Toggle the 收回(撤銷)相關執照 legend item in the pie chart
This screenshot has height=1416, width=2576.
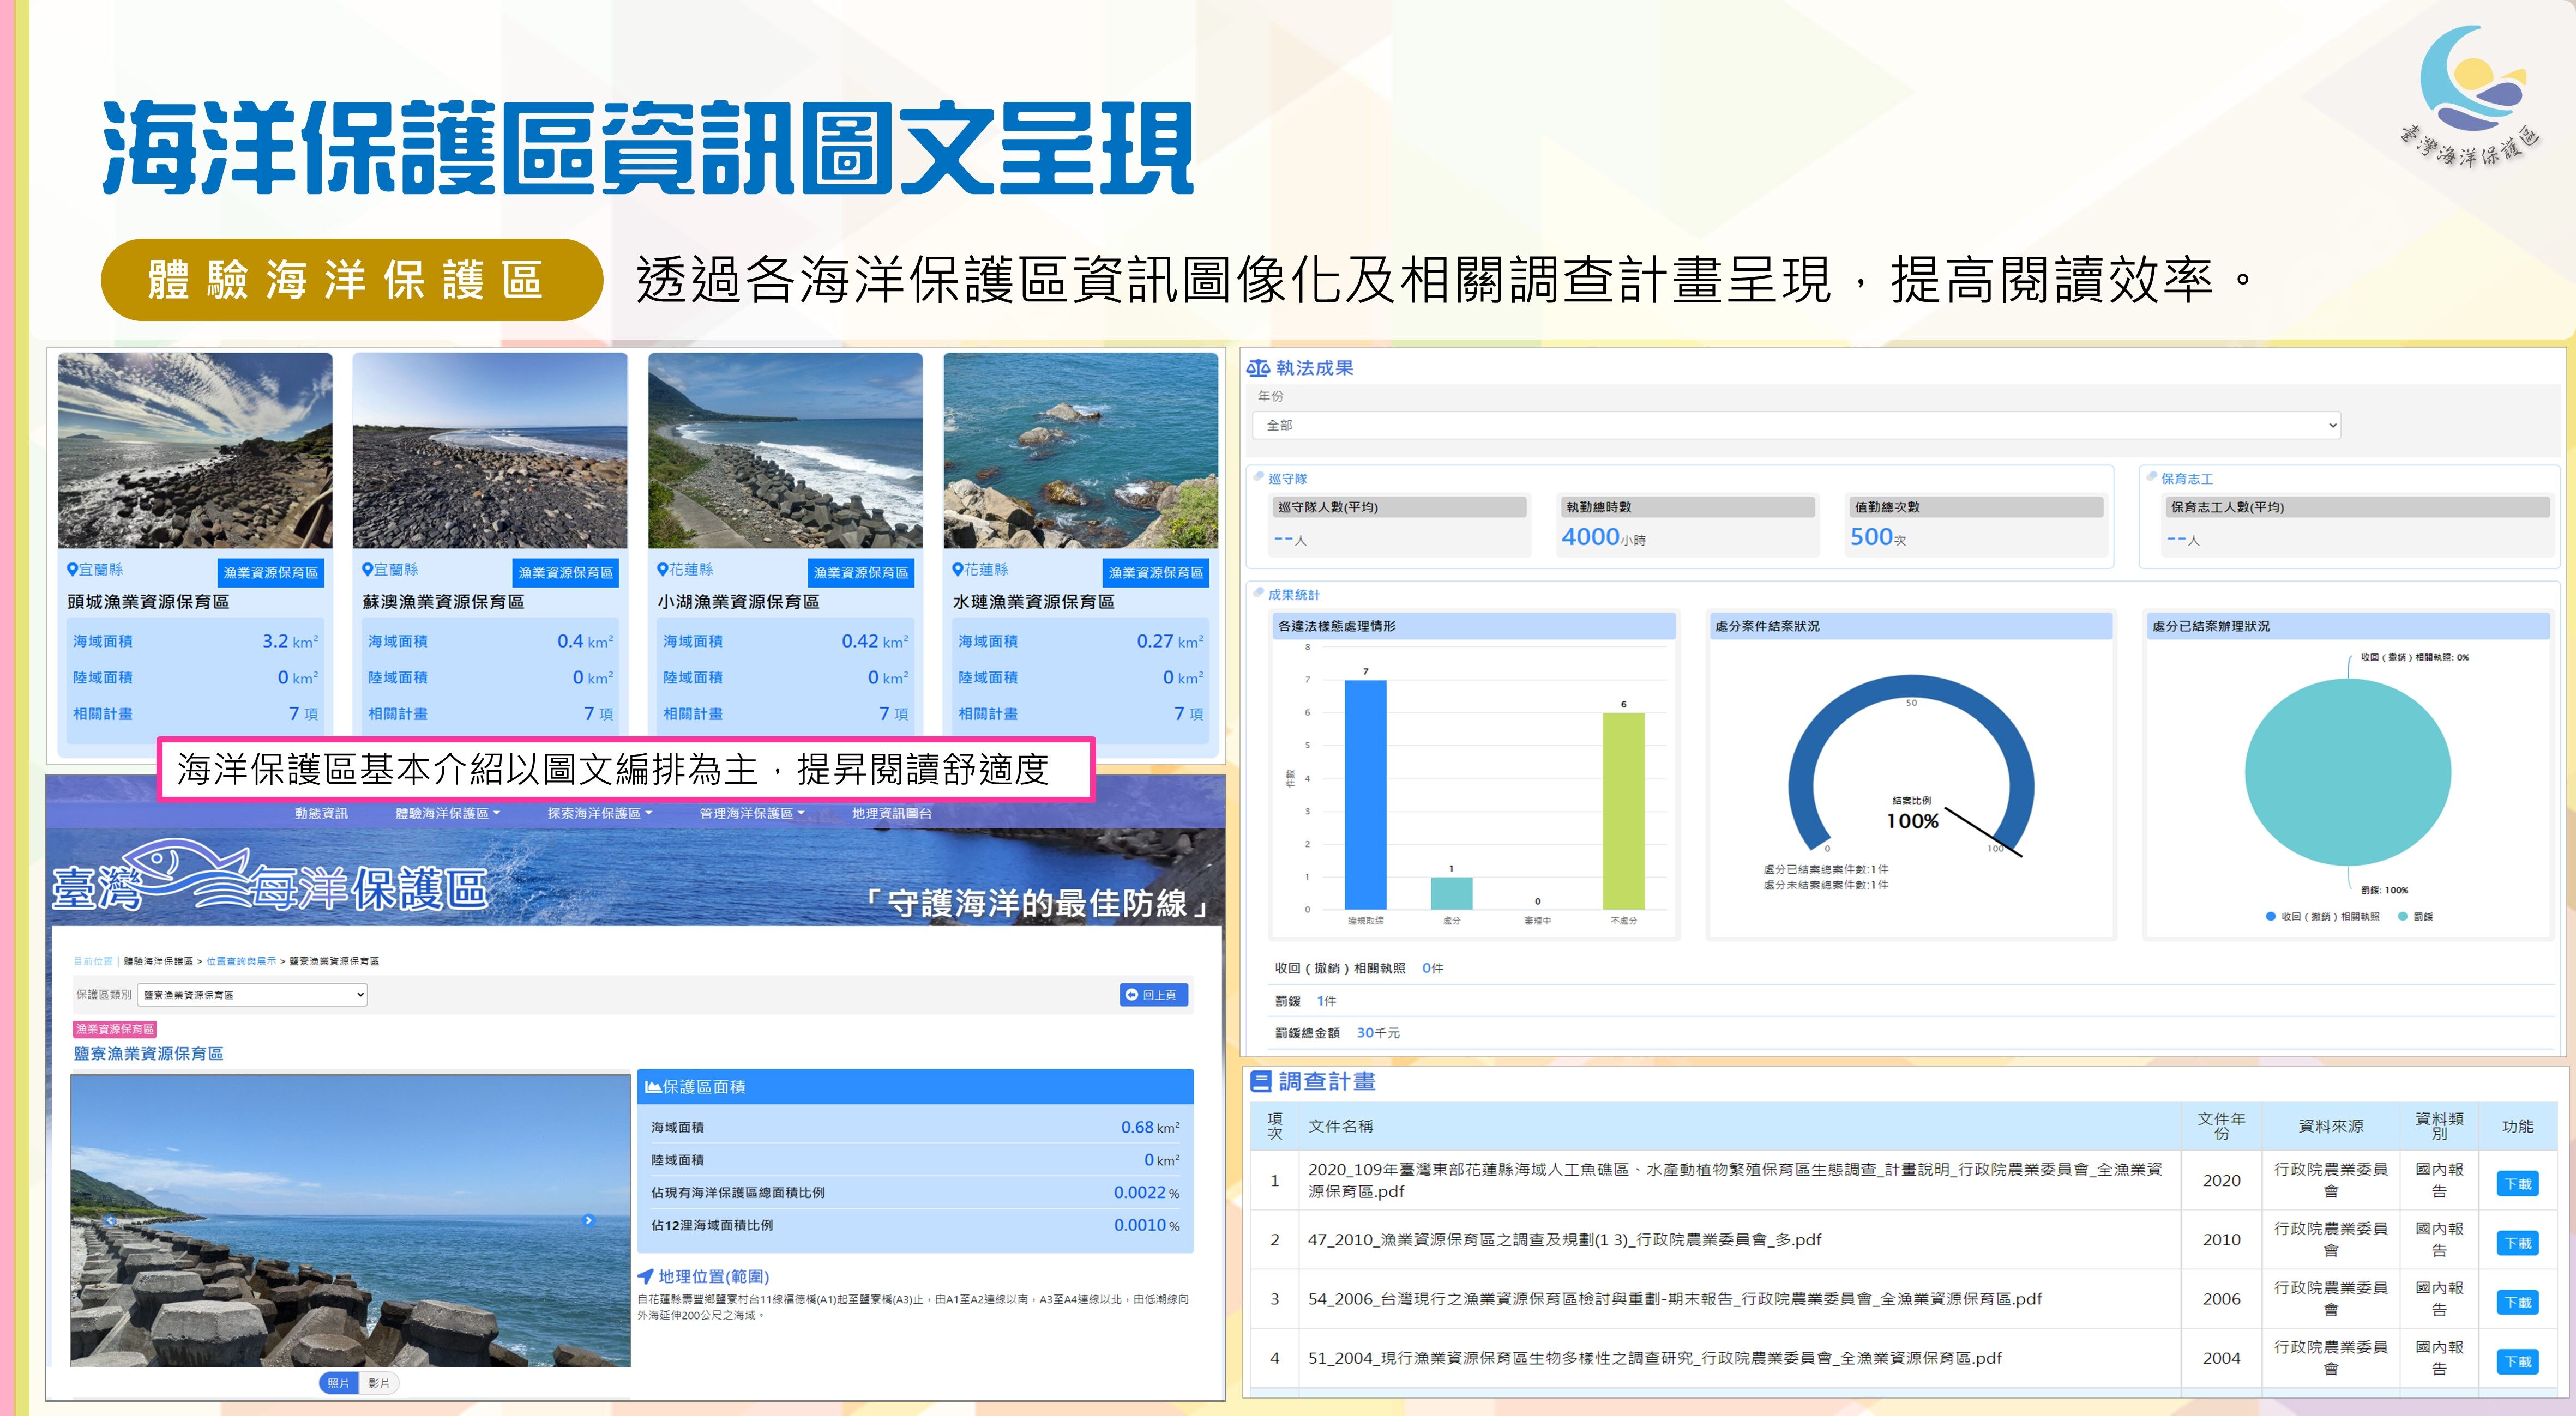pyautogui.click(x=2323, y=916)
